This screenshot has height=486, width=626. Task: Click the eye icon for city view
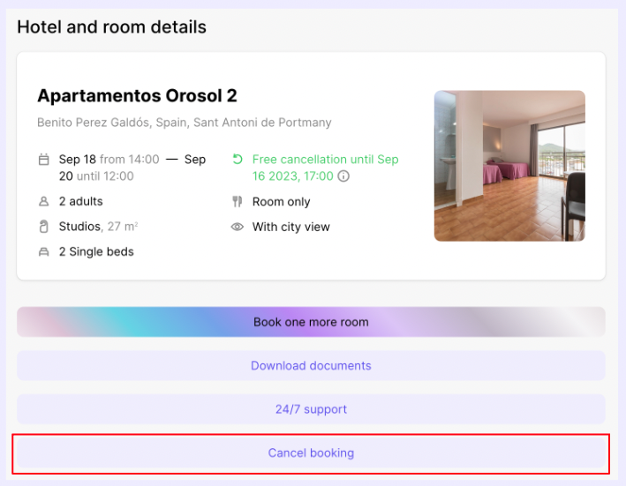[x=237, y=227]
